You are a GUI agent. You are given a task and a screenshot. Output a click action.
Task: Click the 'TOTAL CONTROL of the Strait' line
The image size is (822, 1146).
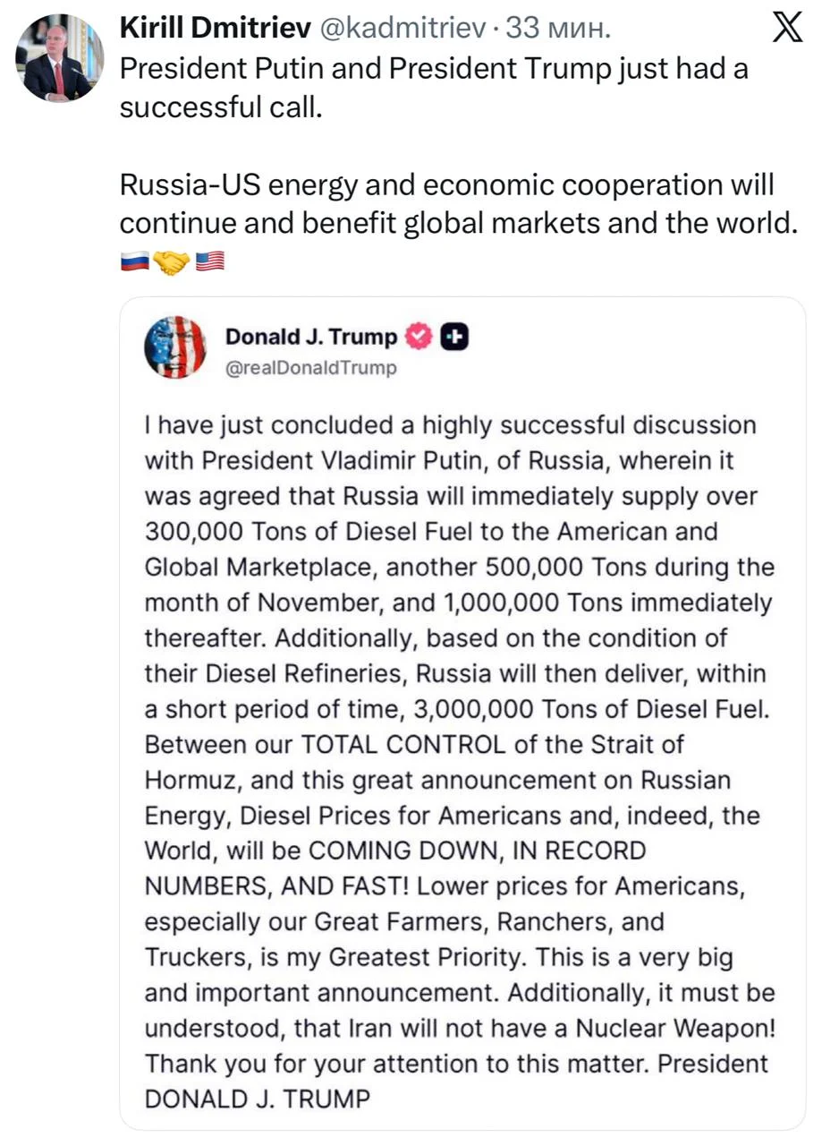(x=415, y=744)
